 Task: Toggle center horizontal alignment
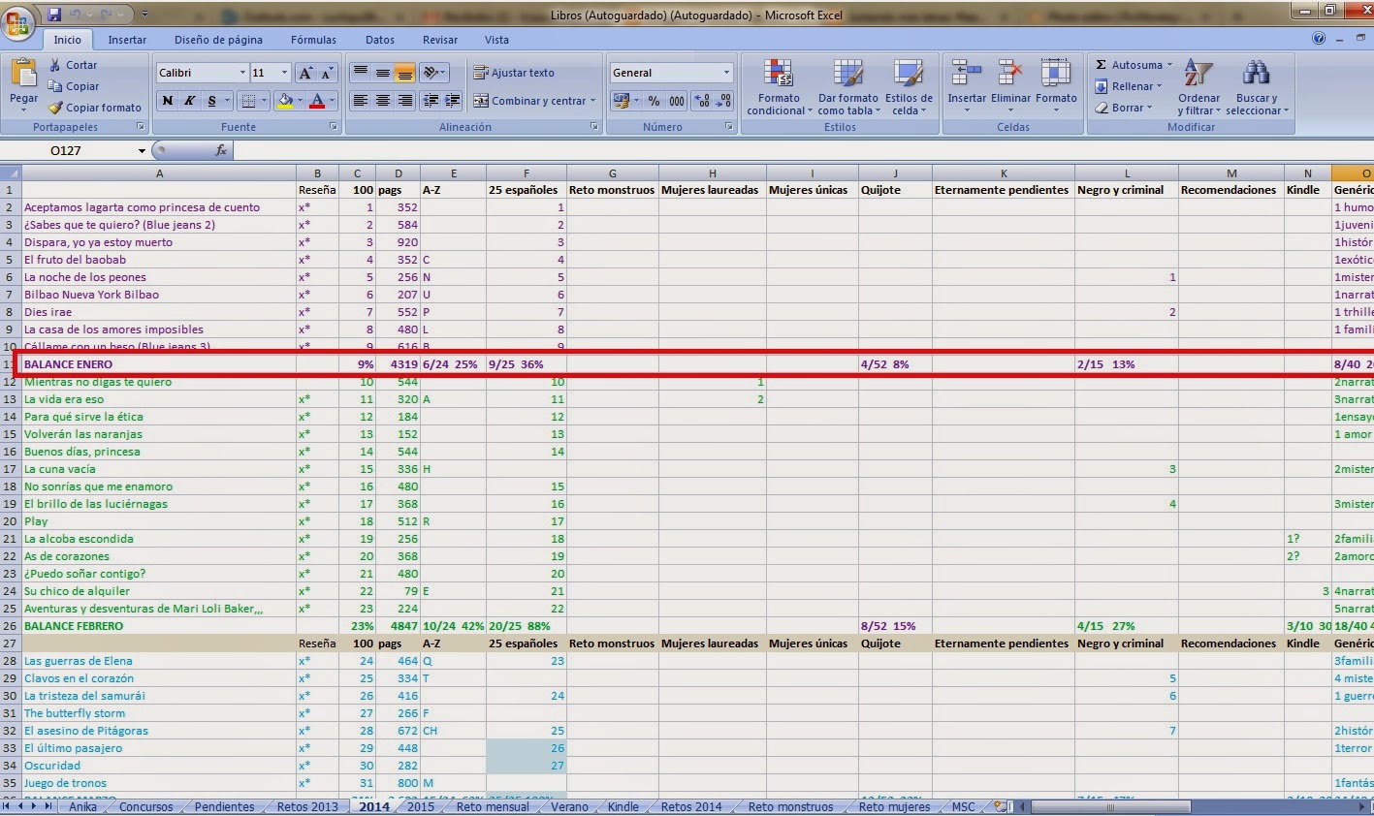point(383,101)
